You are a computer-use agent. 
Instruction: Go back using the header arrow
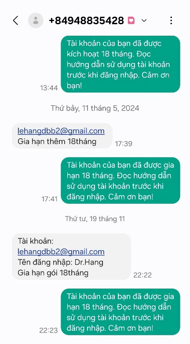point(15,21)
